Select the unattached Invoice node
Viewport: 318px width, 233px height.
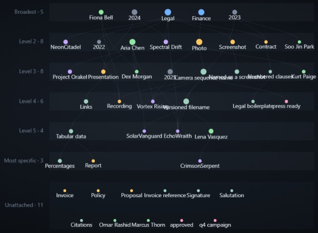tap(65, 191)
